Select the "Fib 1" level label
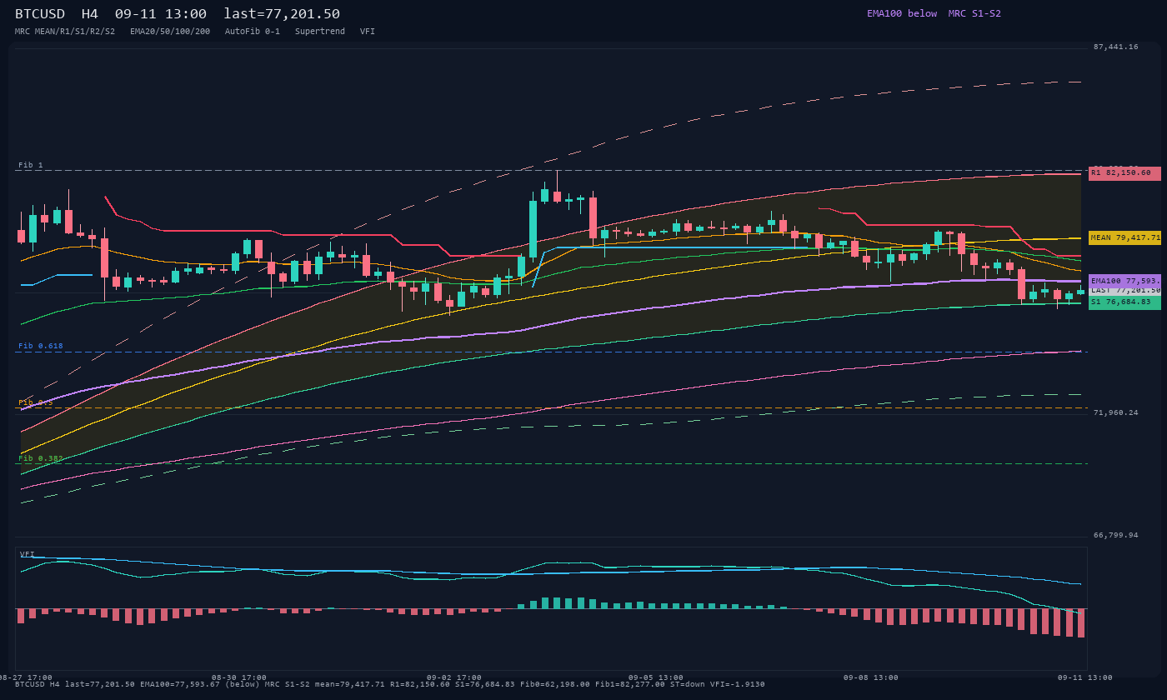The width and height of the screenshot is (1167, 700). pyautogui.click(x=31, y=165)
